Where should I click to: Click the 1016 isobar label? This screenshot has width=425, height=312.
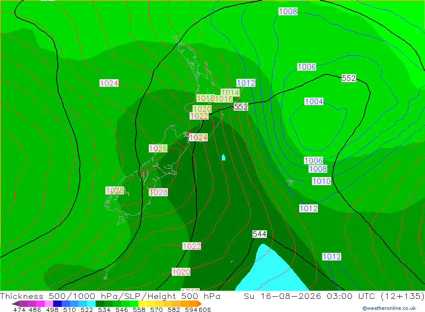click(x=224, y=99)
